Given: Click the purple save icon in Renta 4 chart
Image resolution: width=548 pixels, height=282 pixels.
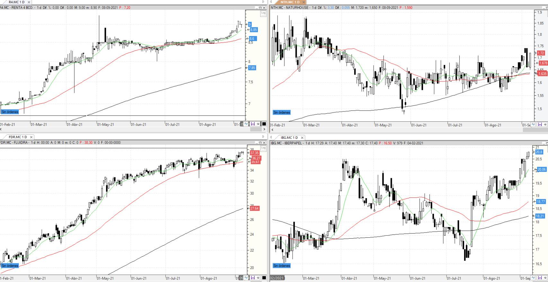Looking at the screenshot, I should coord(252,124).
